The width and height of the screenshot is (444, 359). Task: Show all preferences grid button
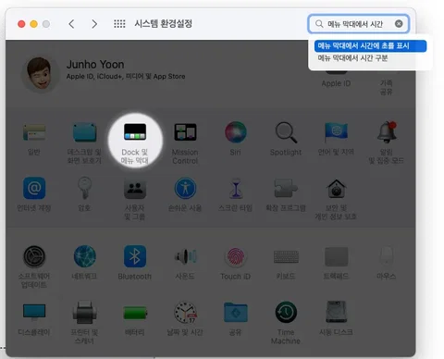pyautogui.click(x=119, y=24)
